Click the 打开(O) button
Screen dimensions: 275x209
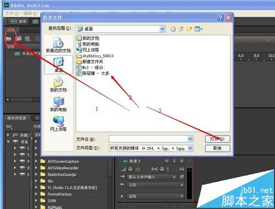click(217, 139)
